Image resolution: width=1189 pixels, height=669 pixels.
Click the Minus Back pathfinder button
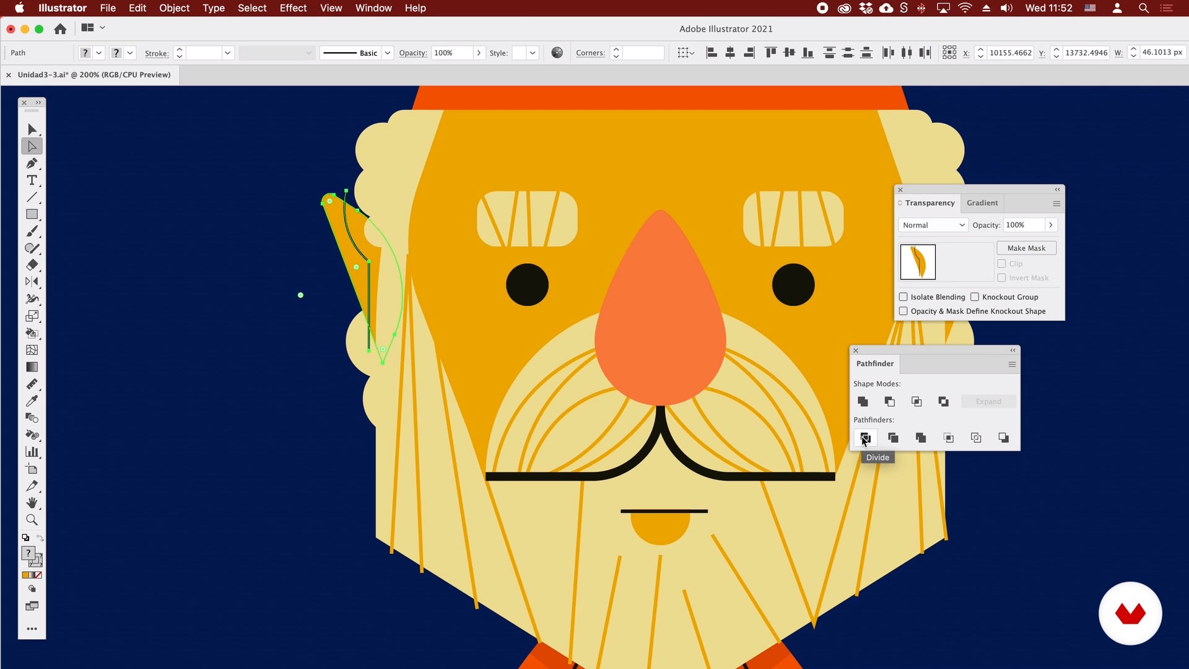click(x=1004, y=438)
